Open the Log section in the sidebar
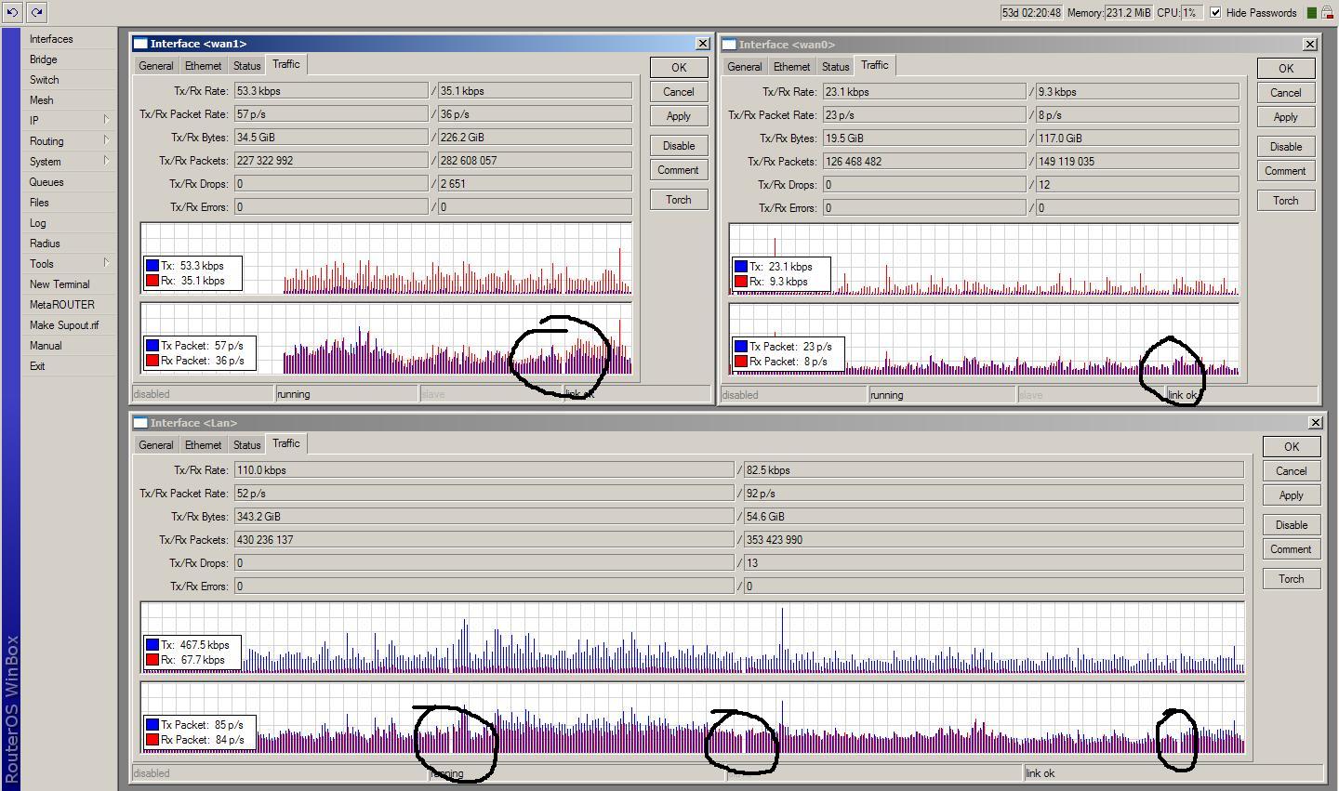 [x=37, y=222]
